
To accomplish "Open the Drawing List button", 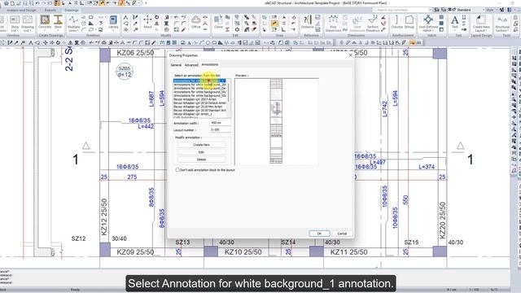I will [27, 24].
